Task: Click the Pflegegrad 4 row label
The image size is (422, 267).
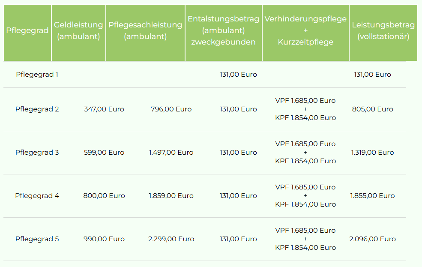Action: [37, 196]
